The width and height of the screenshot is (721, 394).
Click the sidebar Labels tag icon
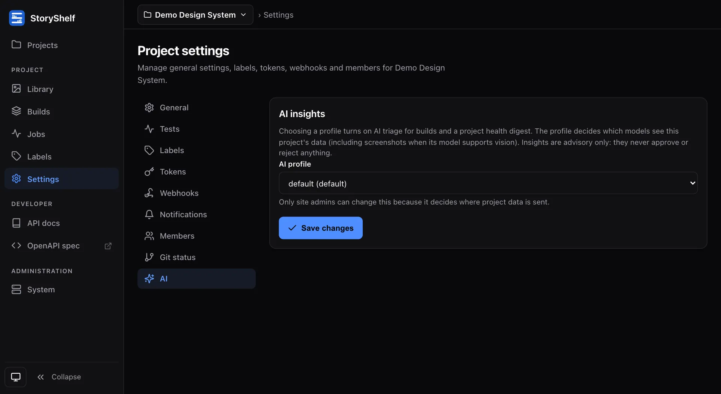[x=16, y=156]
